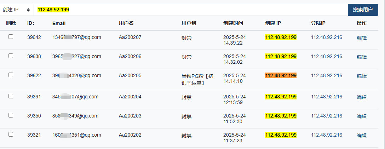Open login IP 112.48.92.216 in row 39391

327,97
